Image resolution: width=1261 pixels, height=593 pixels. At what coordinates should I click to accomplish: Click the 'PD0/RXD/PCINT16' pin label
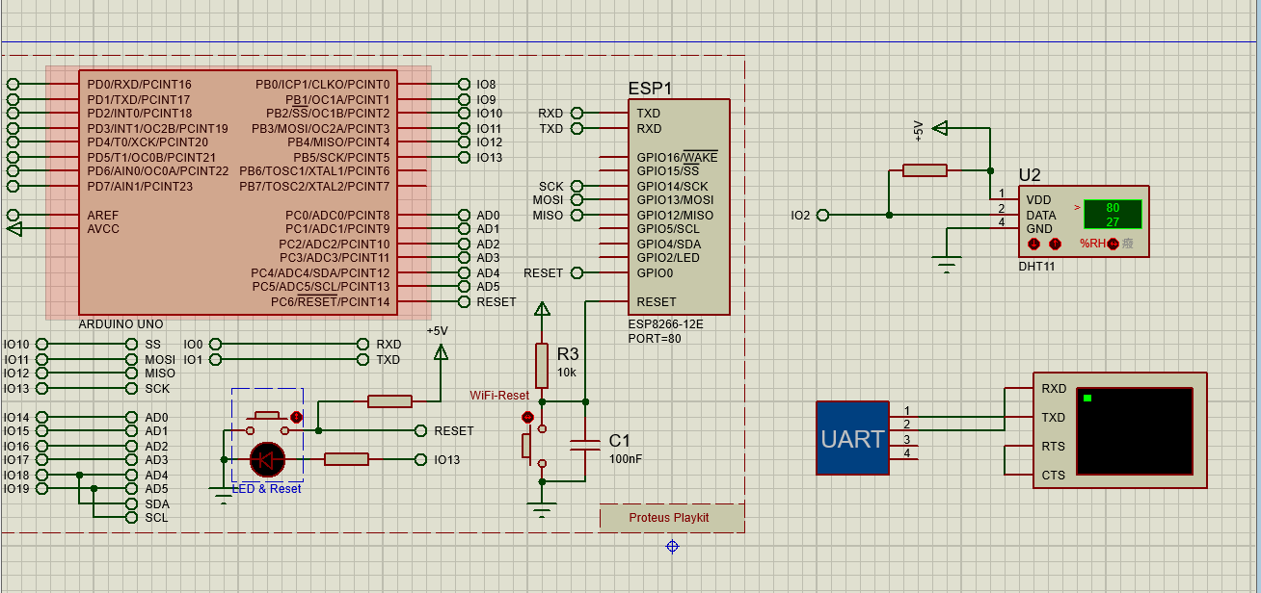(139, 85)
